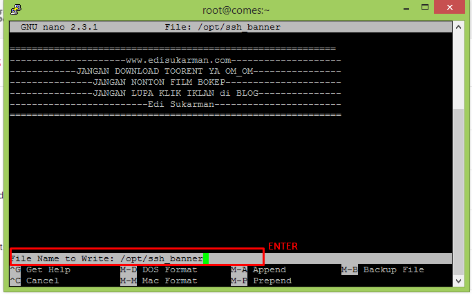Click the File Name to Write field
The height and width of the screenshot is (295, 472).
[231, 258]
